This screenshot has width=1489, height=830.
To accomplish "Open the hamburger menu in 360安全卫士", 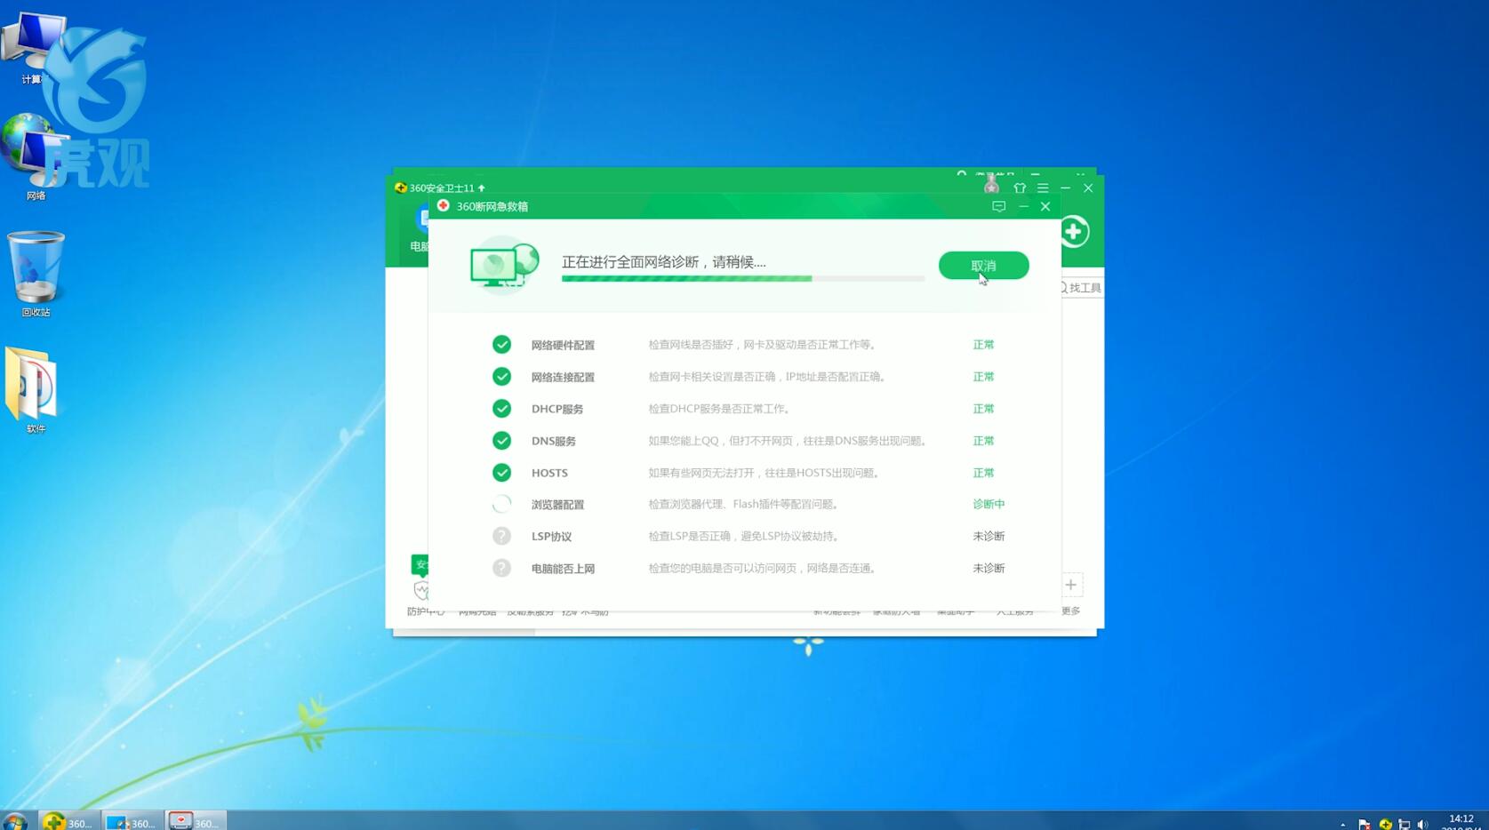I will [1043, 188].
